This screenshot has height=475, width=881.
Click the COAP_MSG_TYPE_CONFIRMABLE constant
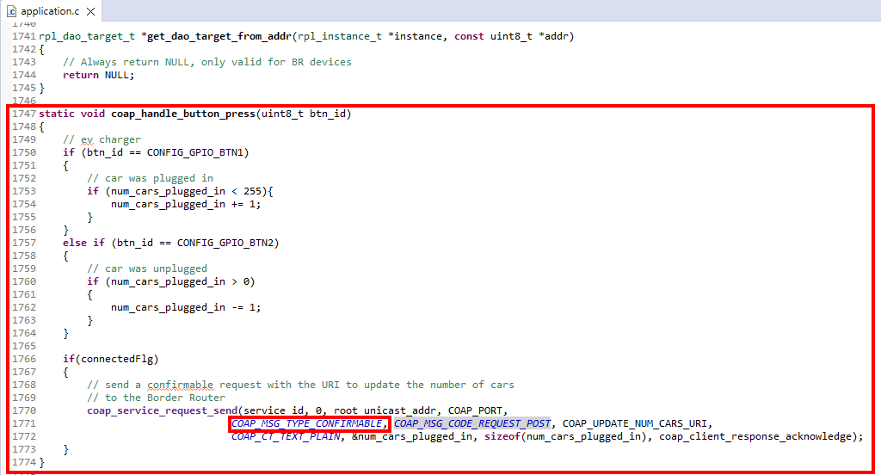click(309, 423)
